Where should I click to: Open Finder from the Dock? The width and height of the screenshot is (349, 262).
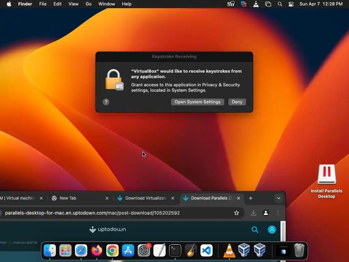pos(50,250)
